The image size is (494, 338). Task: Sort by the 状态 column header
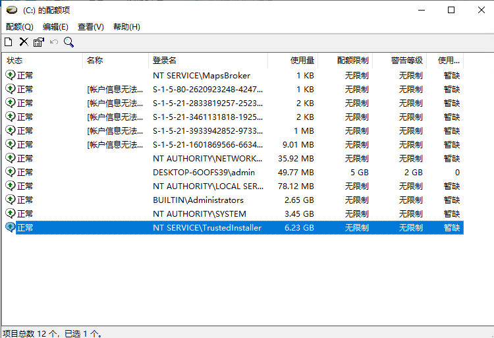[x=43, y=61]
